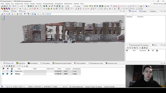Image resolution: width=166 pixels, height=93 pixels.
Task: Uncheck the visibility checkbox in Облако row
Action: point(7,74)
